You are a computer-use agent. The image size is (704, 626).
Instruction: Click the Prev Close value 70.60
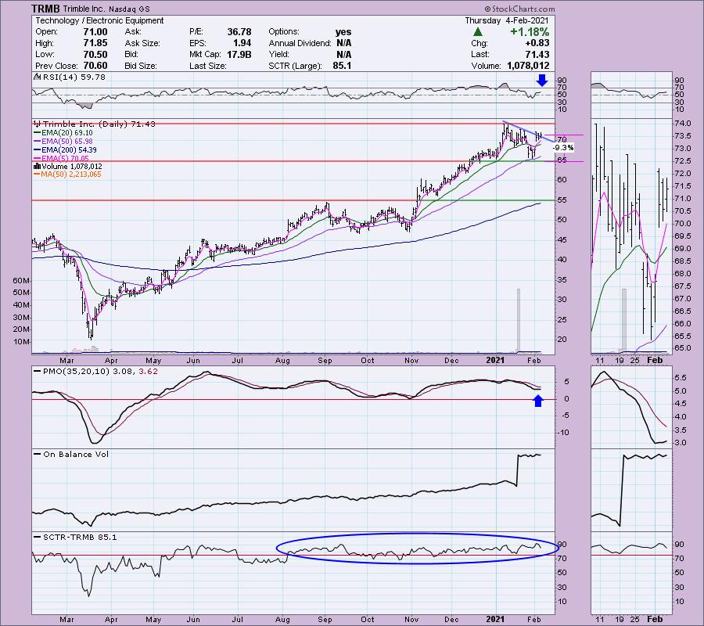[x=95, y=66]
